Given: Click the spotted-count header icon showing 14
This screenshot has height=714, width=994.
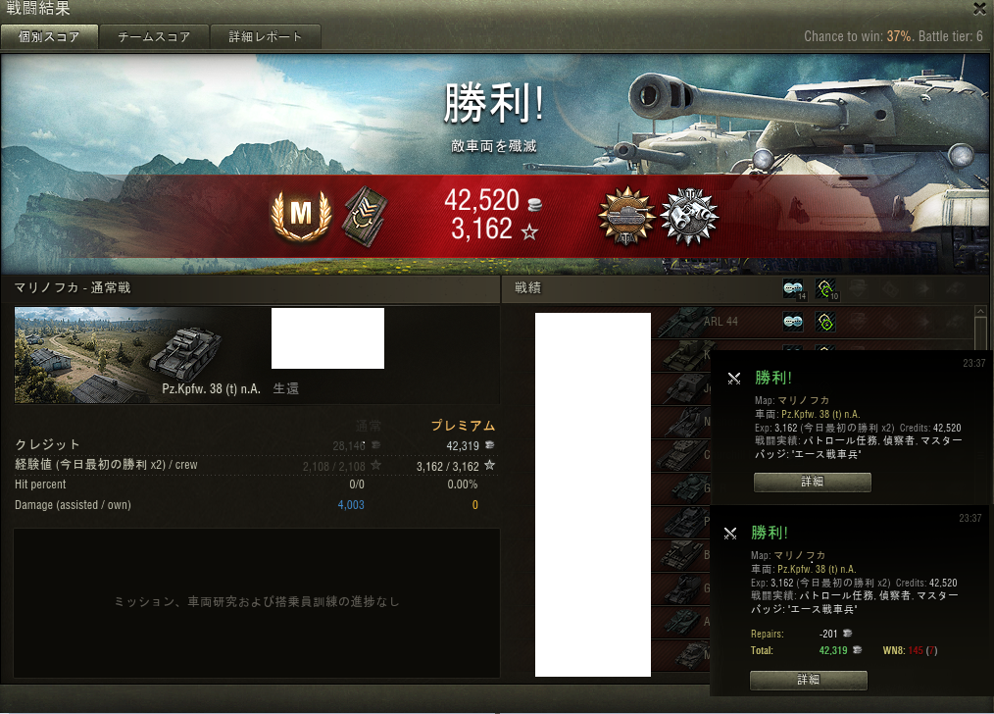Looking at the screenshot, I should [x=794, y=289].
